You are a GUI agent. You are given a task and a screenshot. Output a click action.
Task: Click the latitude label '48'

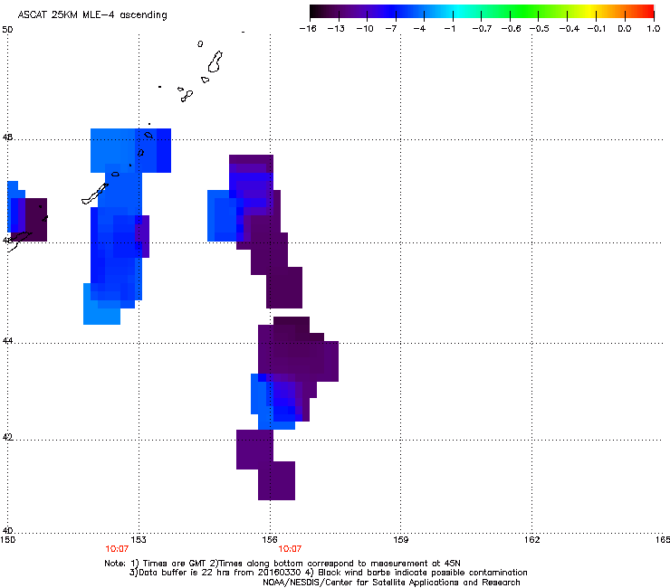tap(7, 138)
